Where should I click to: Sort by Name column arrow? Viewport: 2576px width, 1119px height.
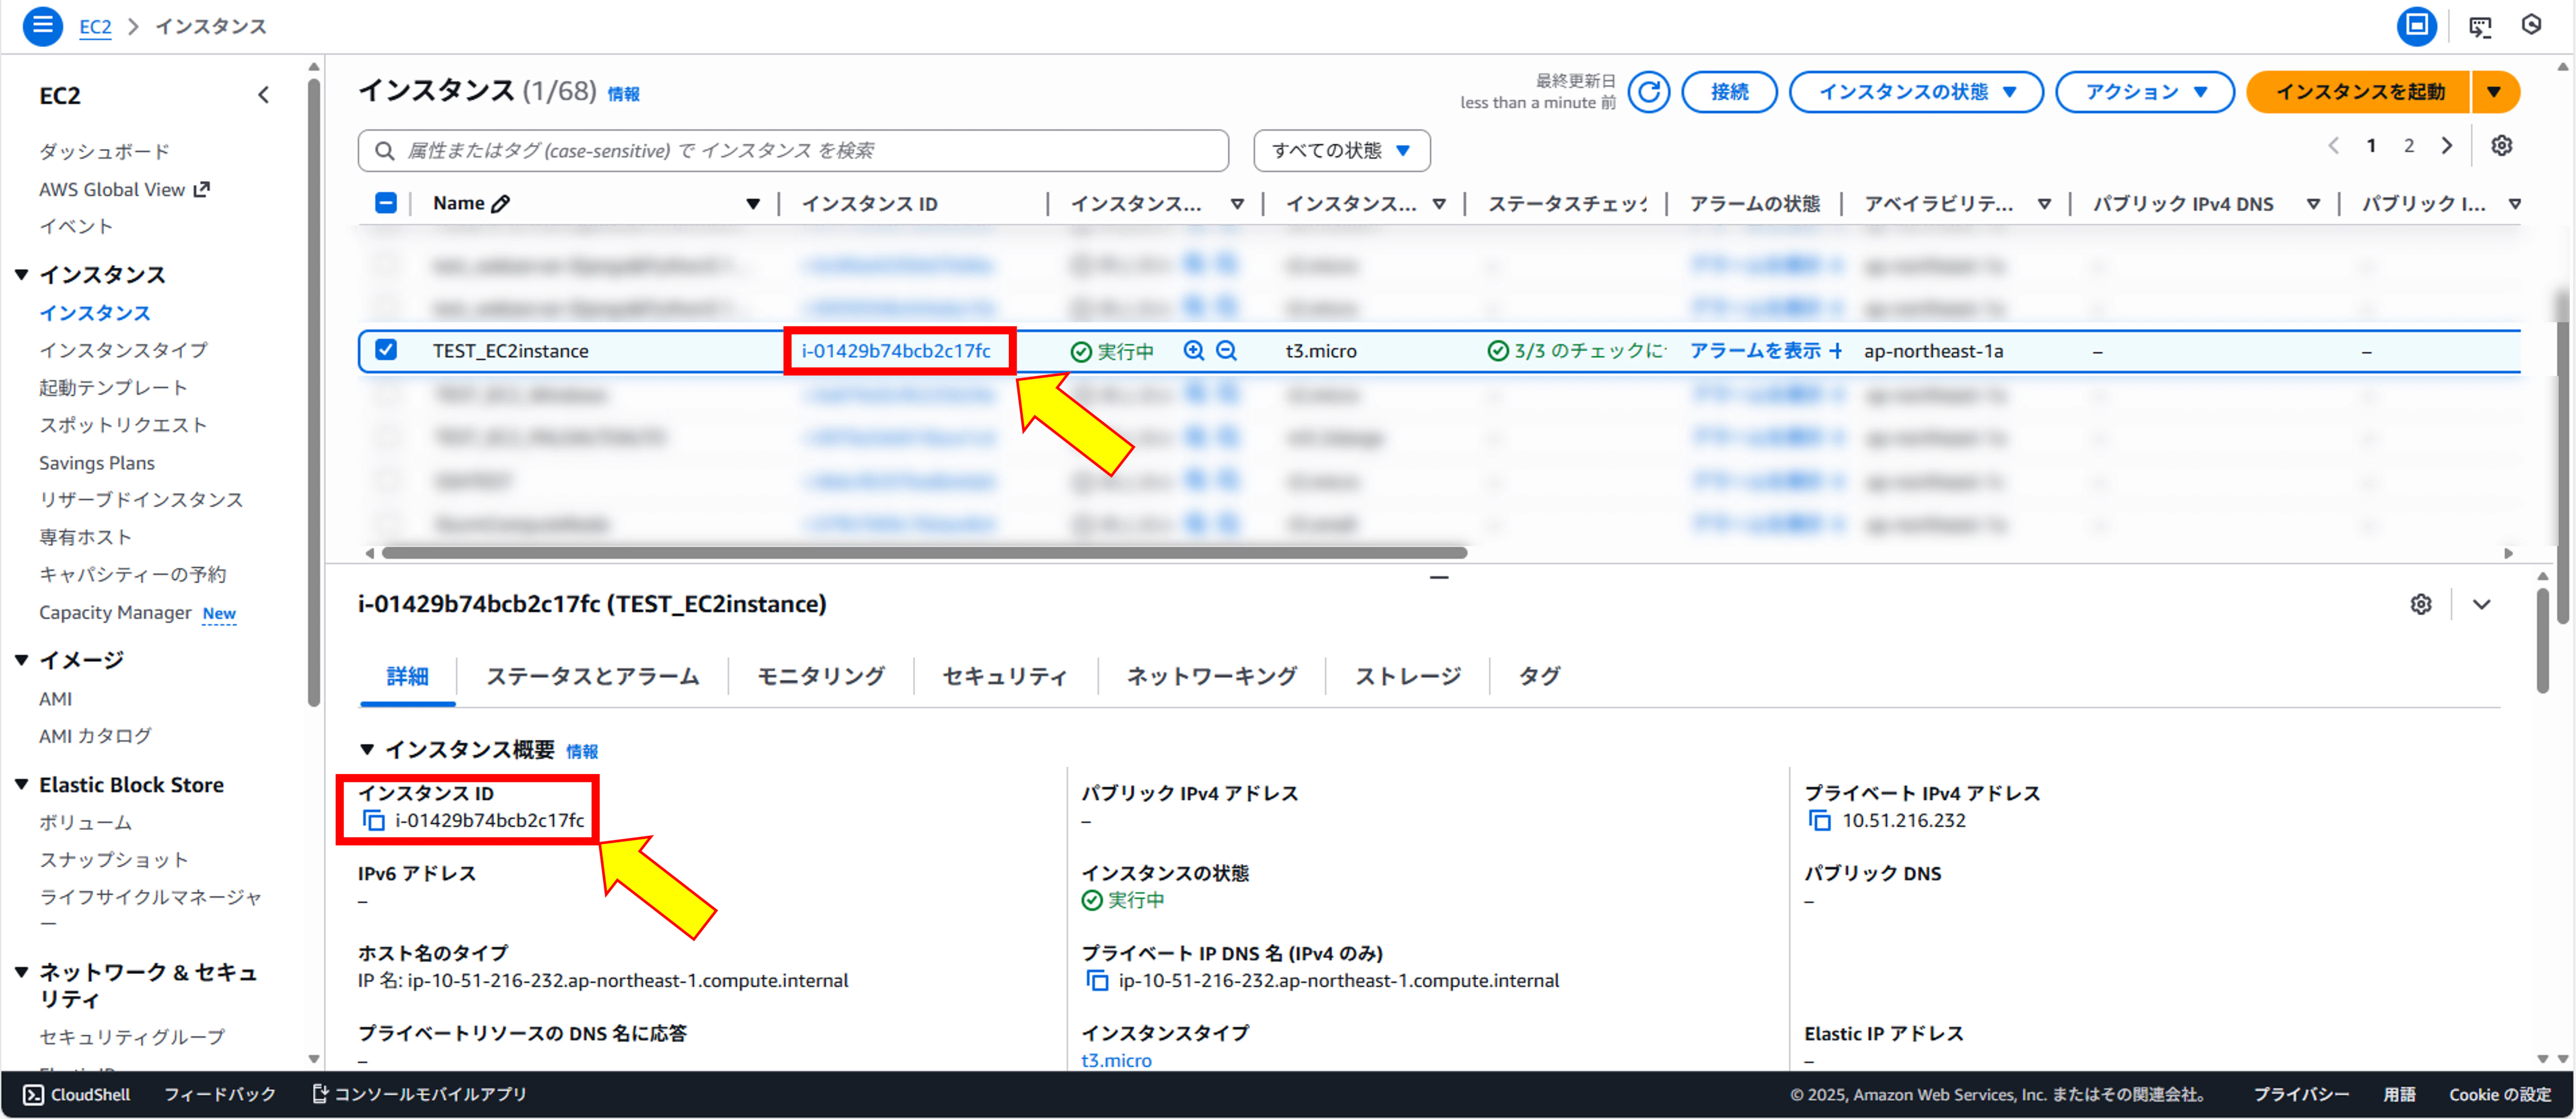[x=752, y=204]
